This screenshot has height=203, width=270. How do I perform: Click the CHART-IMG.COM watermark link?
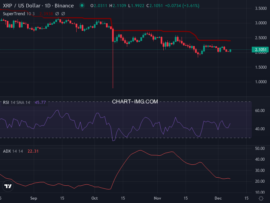[135, 101]
